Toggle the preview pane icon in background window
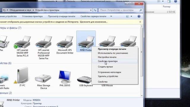This screenshot has width=190, height=107. [x=169, y=1]
